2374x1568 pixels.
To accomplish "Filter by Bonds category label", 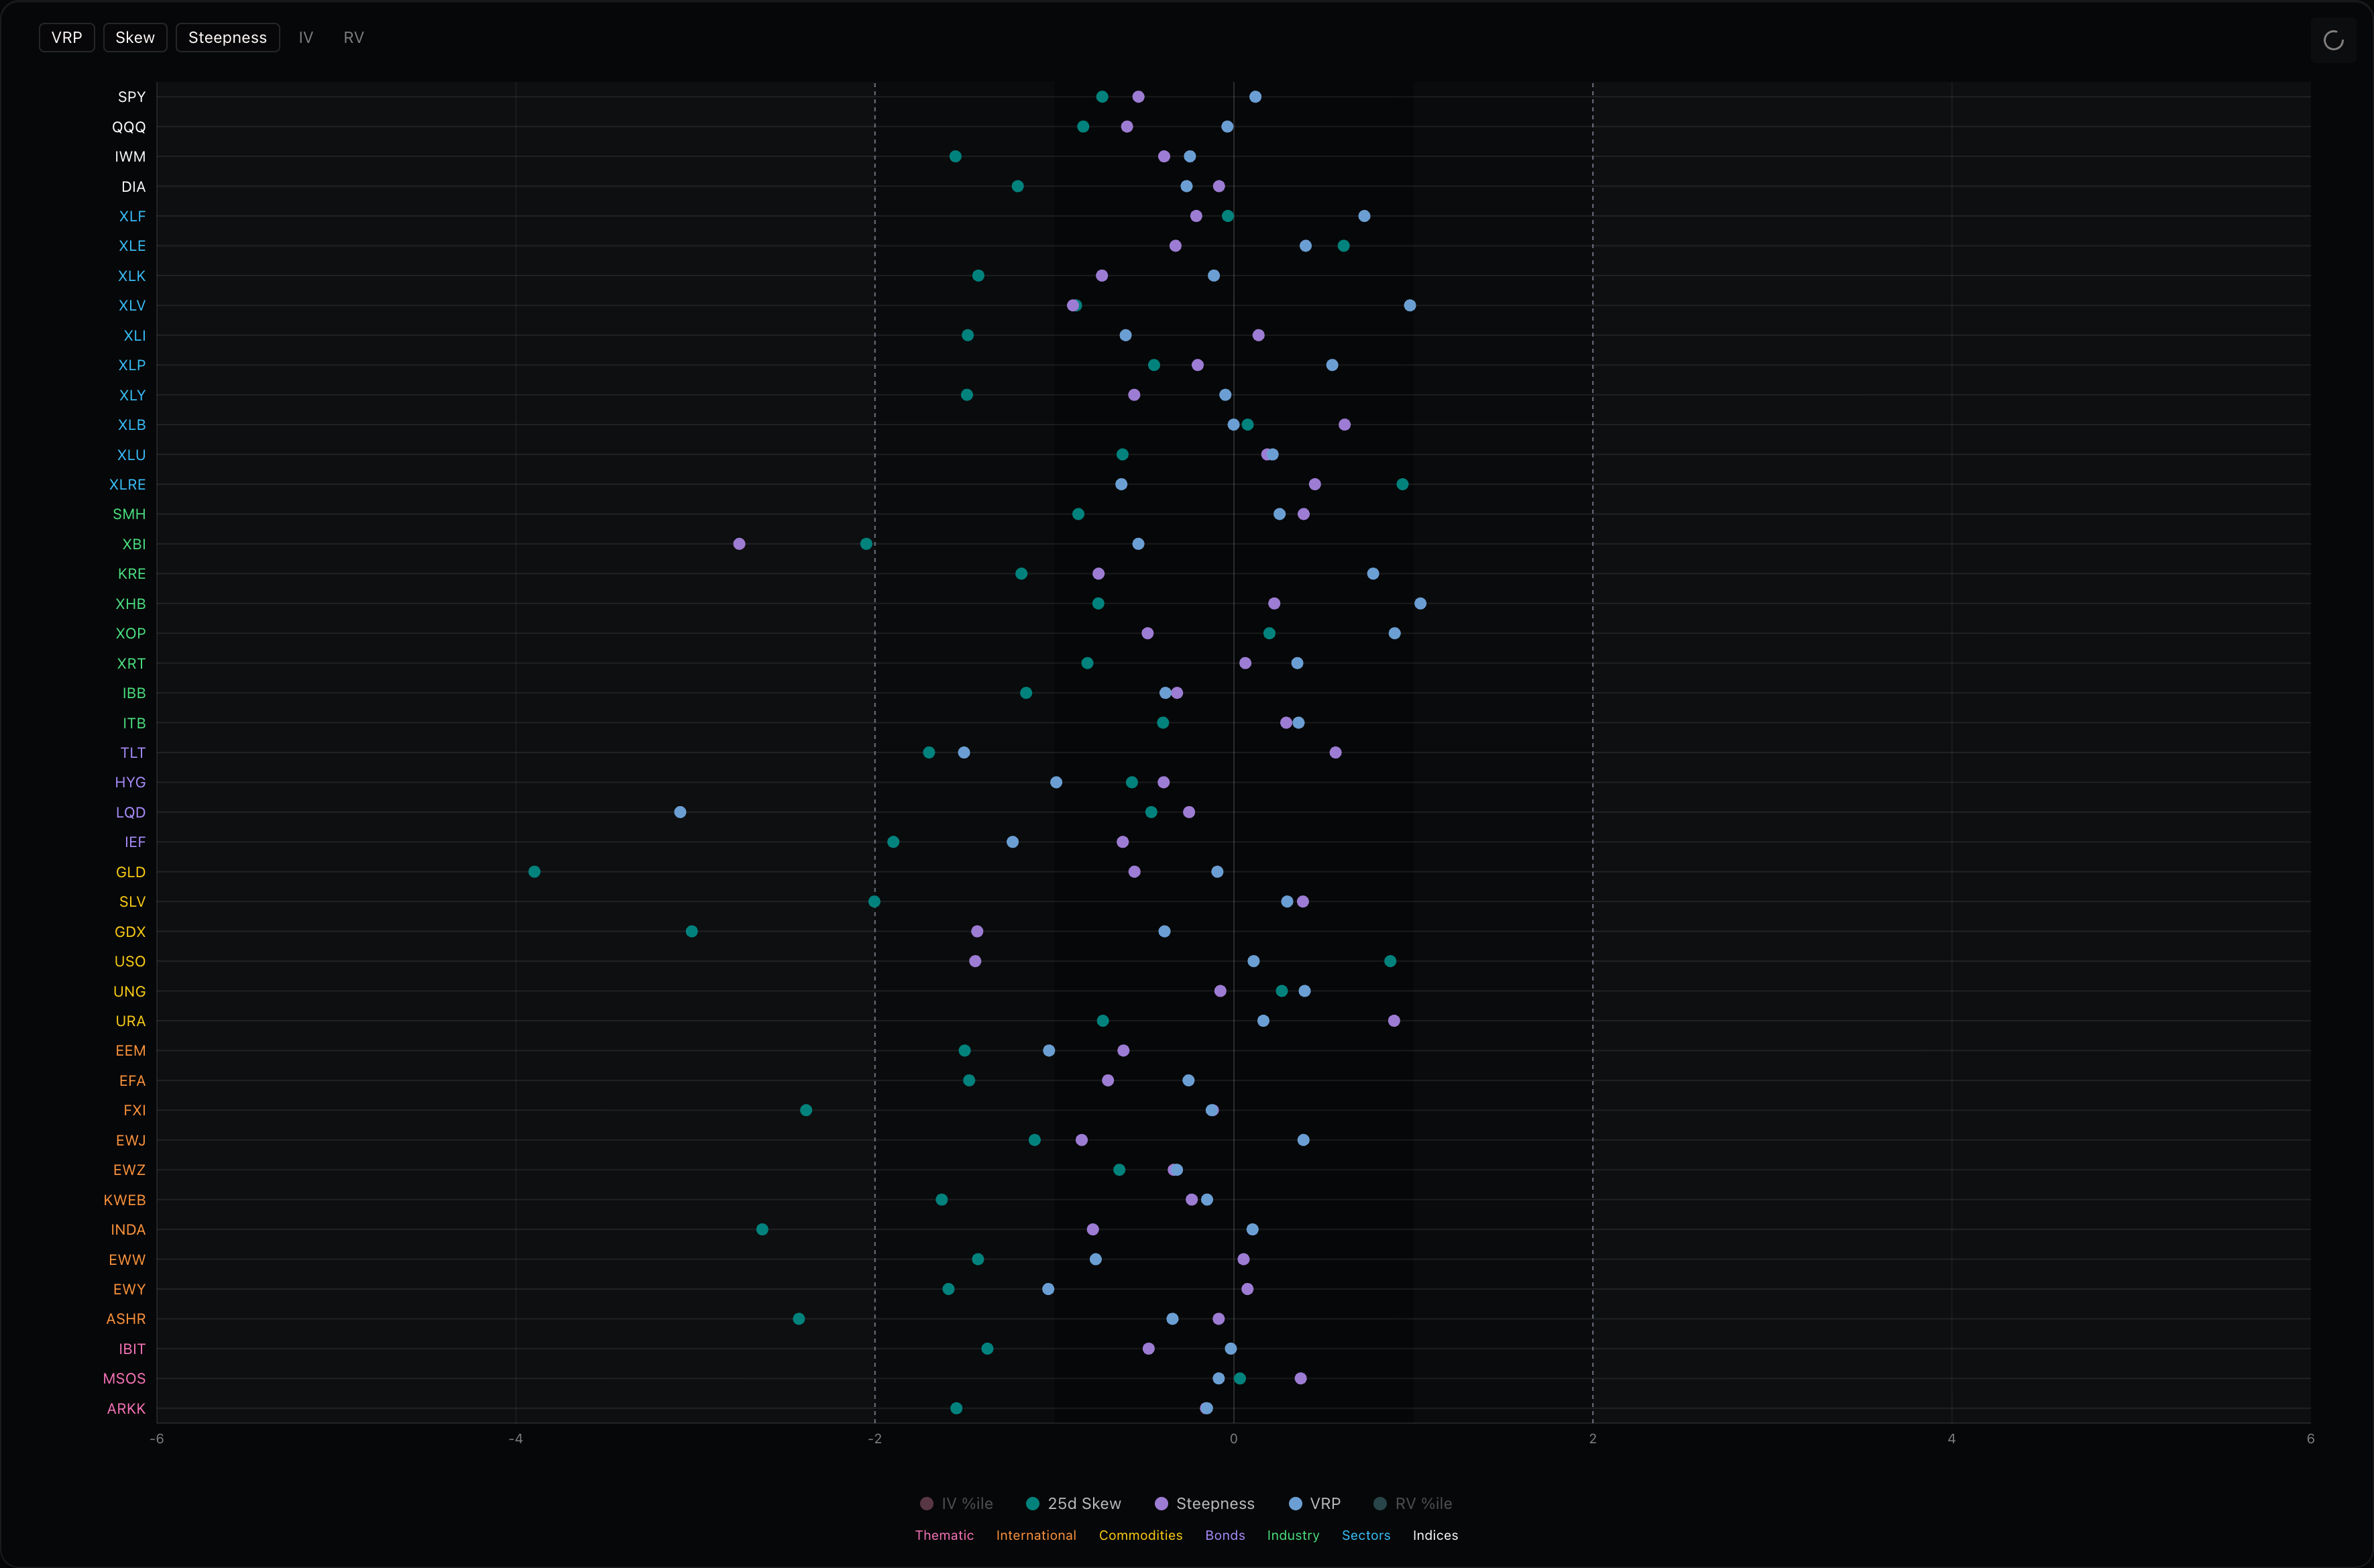I will pyautogui.click(x=1225, y=1535).
